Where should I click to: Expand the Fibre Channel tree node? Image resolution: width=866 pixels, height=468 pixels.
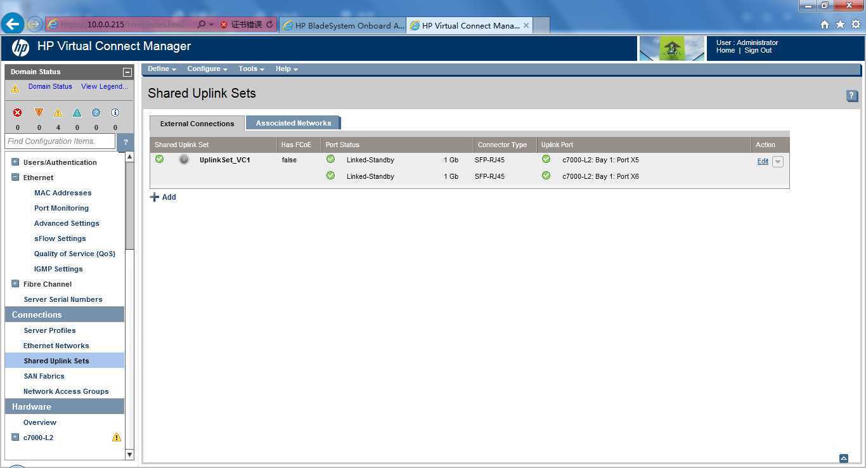point(15,283)
